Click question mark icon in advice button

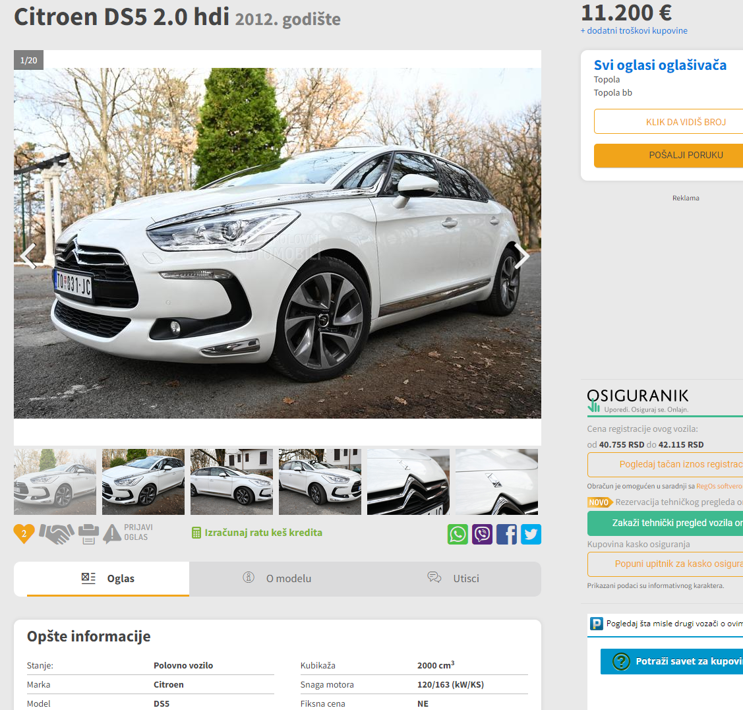621,661
